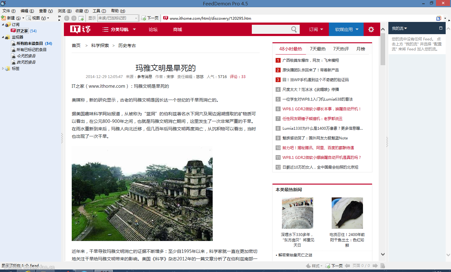Collapse the 监视器 tree node

click(3, 37)
